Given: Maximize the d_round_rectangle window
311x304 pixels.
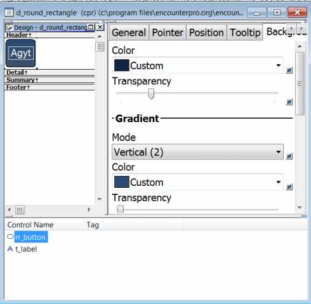Looking at the screenshot, I should (x=277, y=13).
